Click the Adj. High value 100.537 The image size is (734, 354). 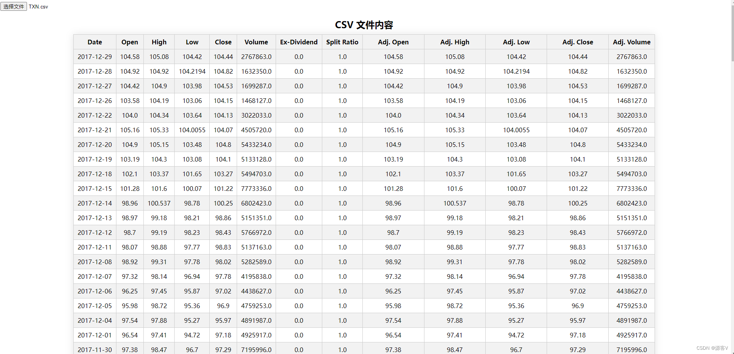(455, 203)
